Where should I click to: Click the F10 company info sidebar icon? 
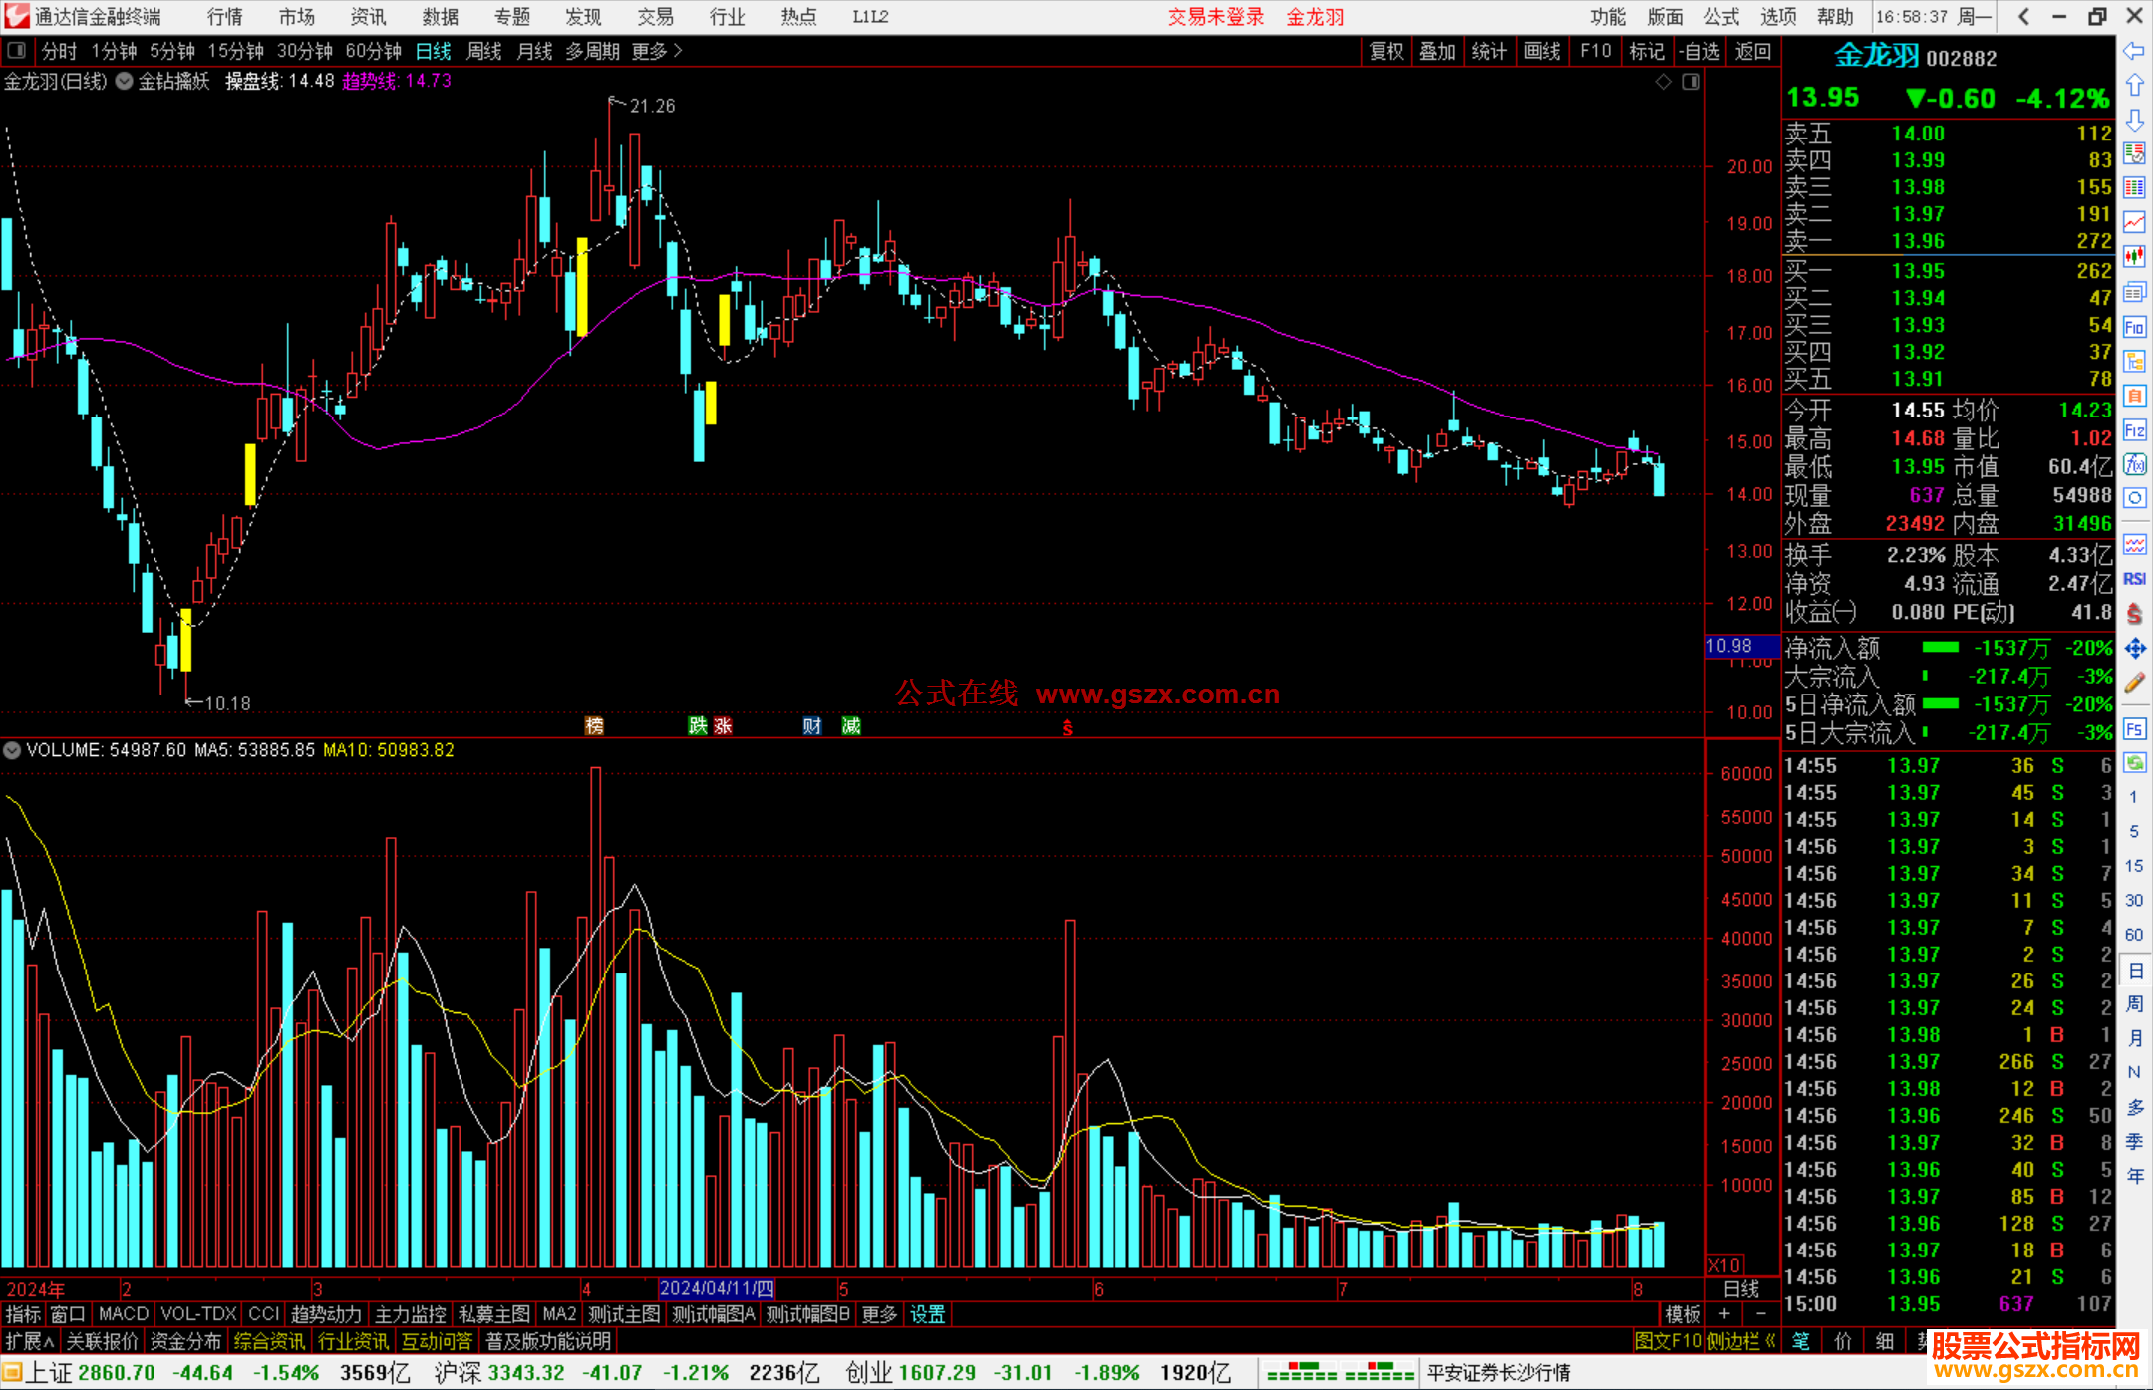click(2134, 327)
